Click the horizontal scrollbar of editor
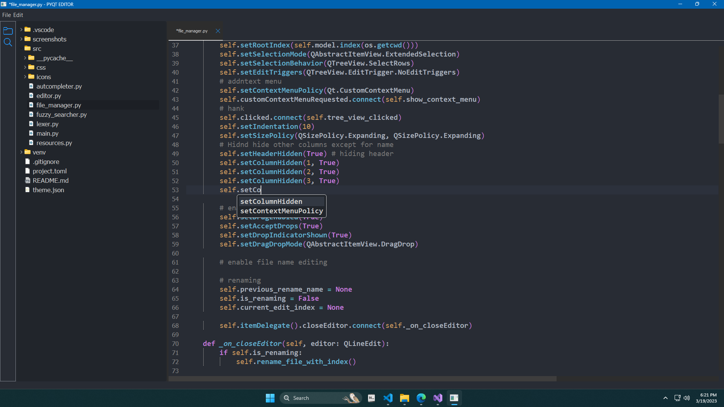 point(362,379)
